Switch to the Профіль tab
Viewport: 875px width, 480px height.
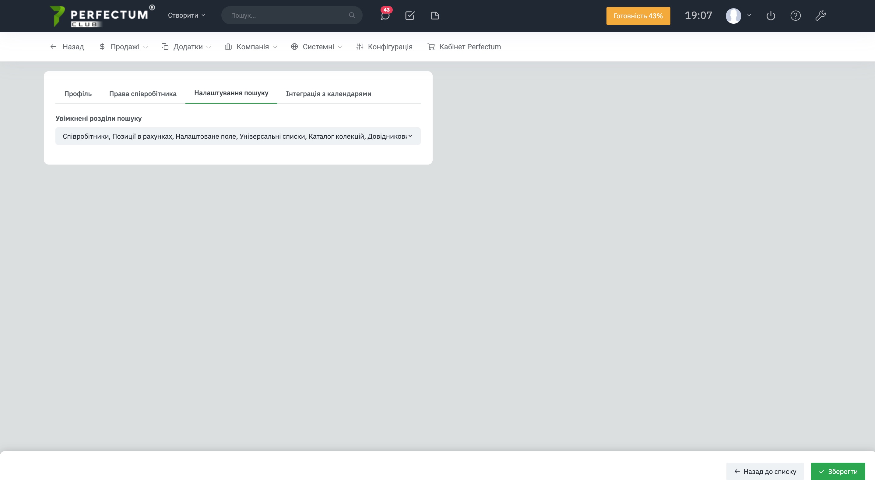[78, 94]
